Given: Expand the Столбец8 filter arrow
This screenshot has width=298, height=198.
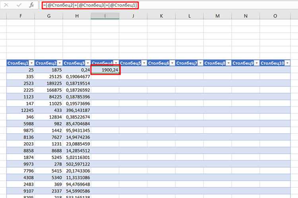Looking at the screenshot, I should pos(228,63).
